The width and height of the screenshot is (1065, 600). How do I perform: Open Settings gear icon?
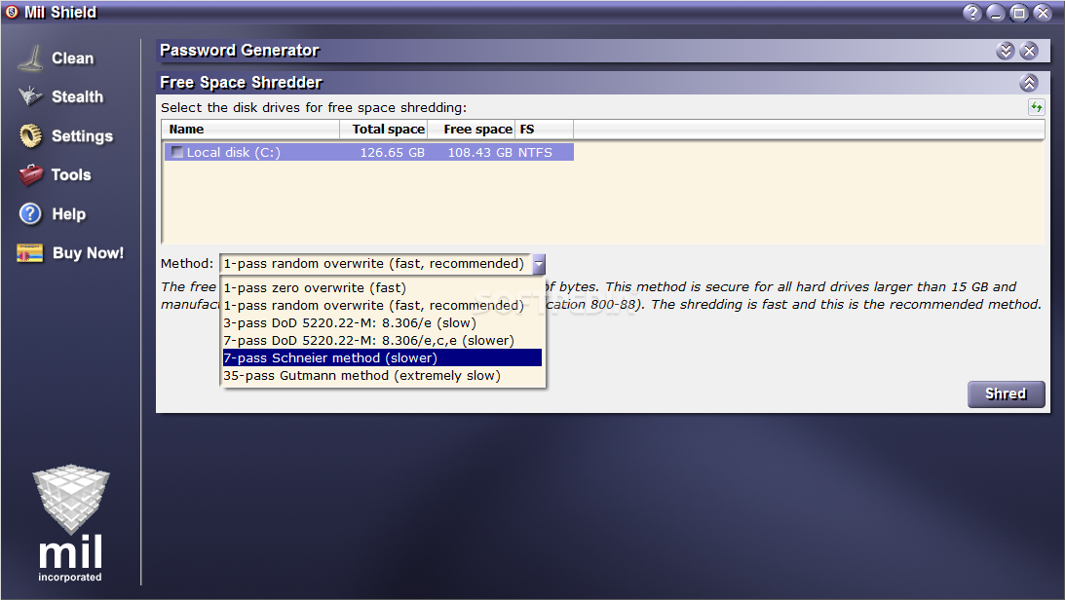point(30,135)
